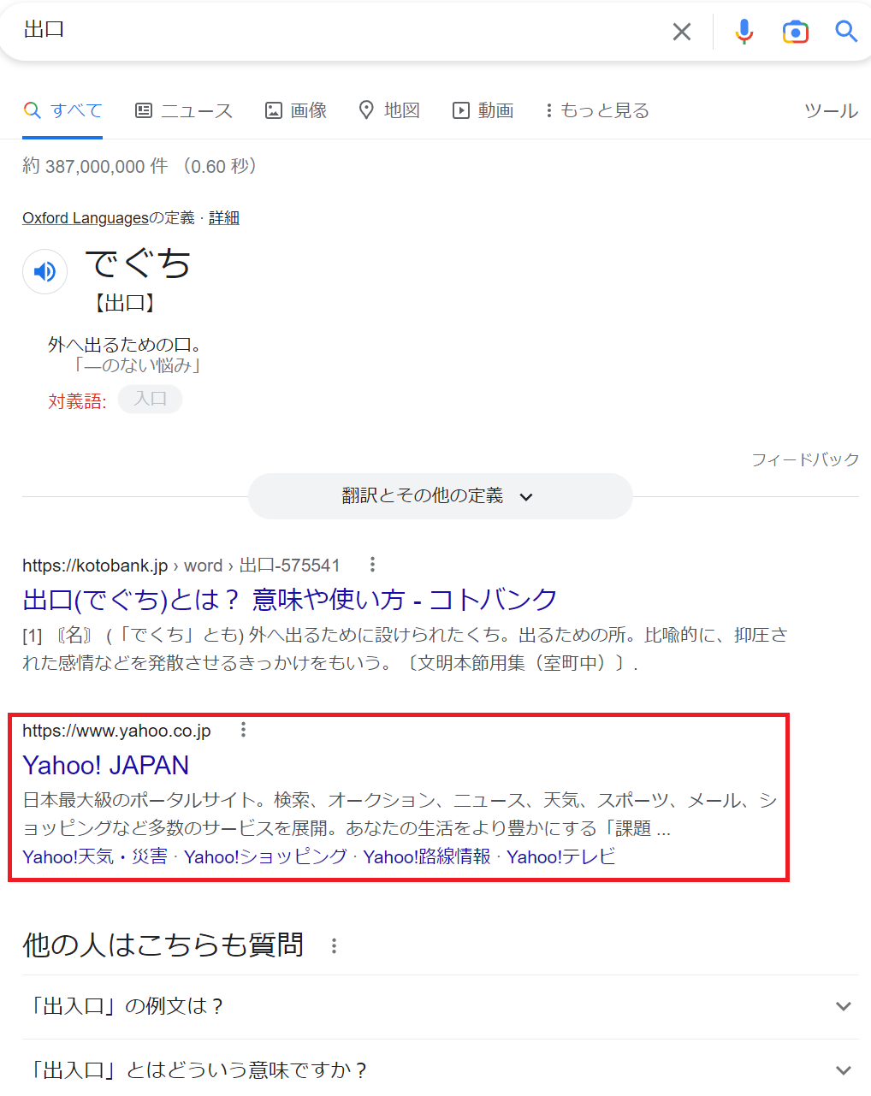Click the result count 約 387,000,000 件
Screen dimensions: 871x1096
click(95, 166)
